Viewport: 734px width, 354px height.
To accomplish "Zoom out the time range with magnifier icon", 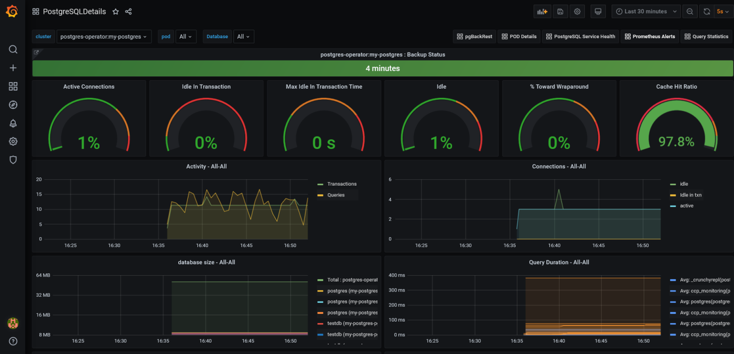I will click(x=690, y=11).
